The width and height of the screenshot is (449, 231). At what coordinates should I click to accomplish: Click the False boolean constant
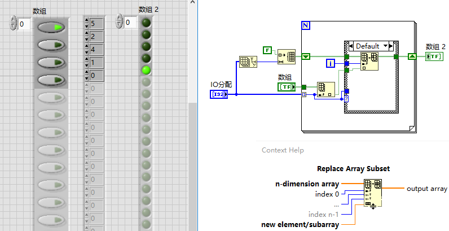pyautogui.click(x=268, y=49)
